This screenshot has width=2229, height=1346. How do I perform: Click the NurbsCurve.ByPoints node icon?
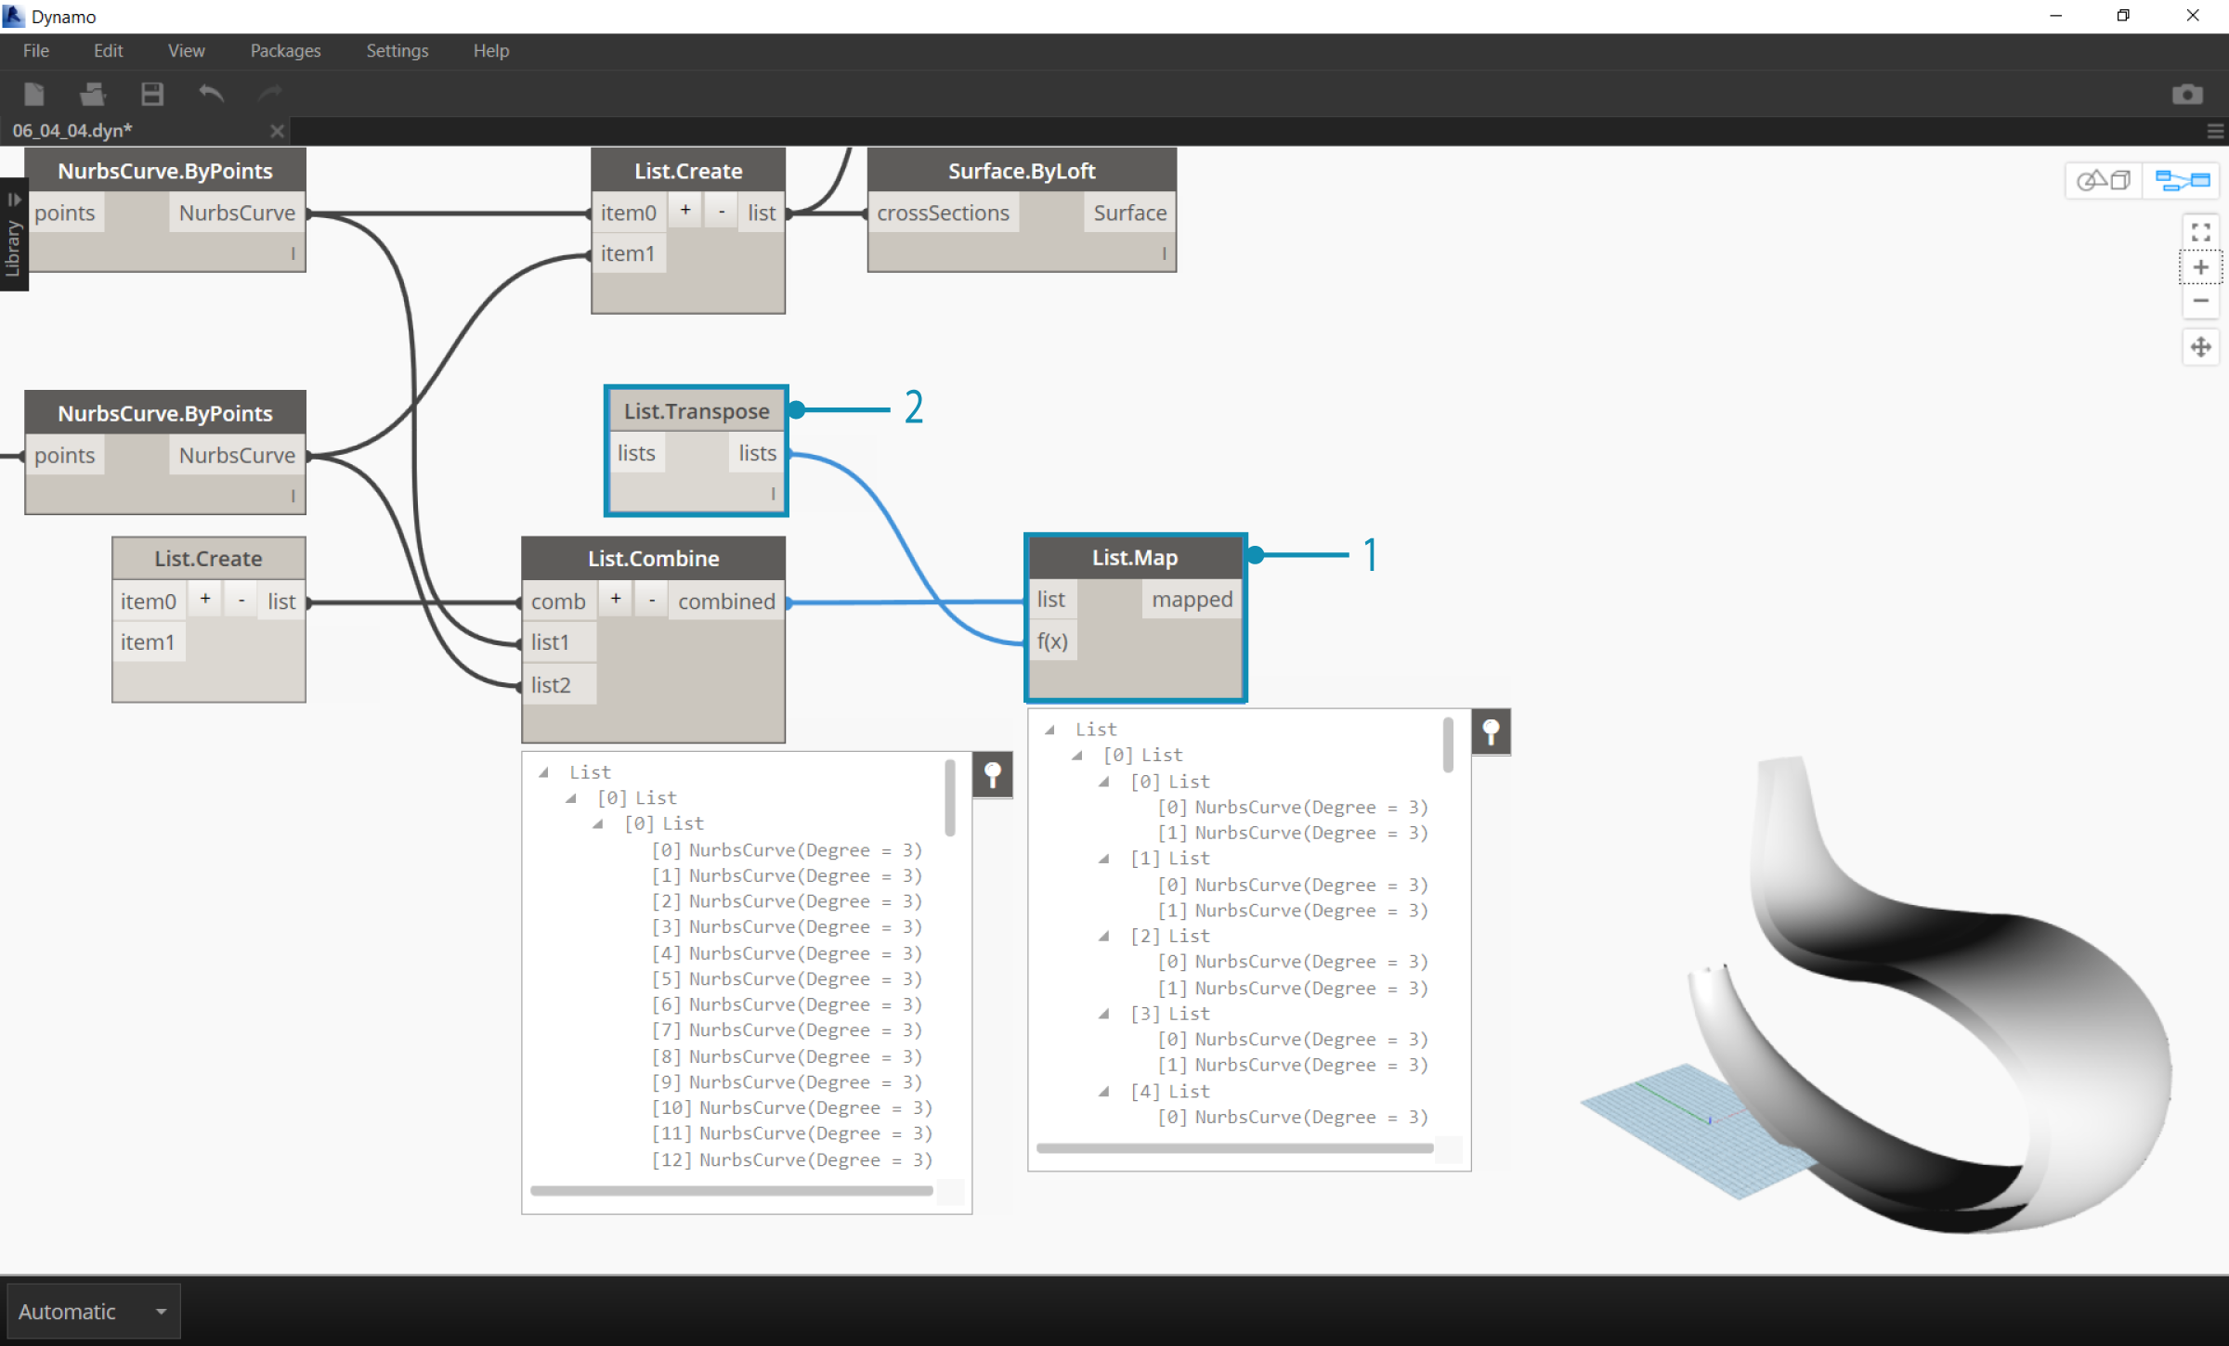pyautogui.click(x=165, y=170)
